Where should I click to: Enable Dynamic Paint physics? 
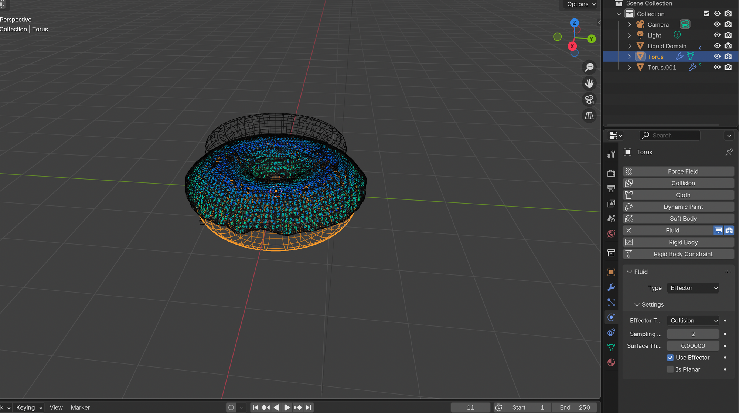pyautogui.click(x=678, y=207)
